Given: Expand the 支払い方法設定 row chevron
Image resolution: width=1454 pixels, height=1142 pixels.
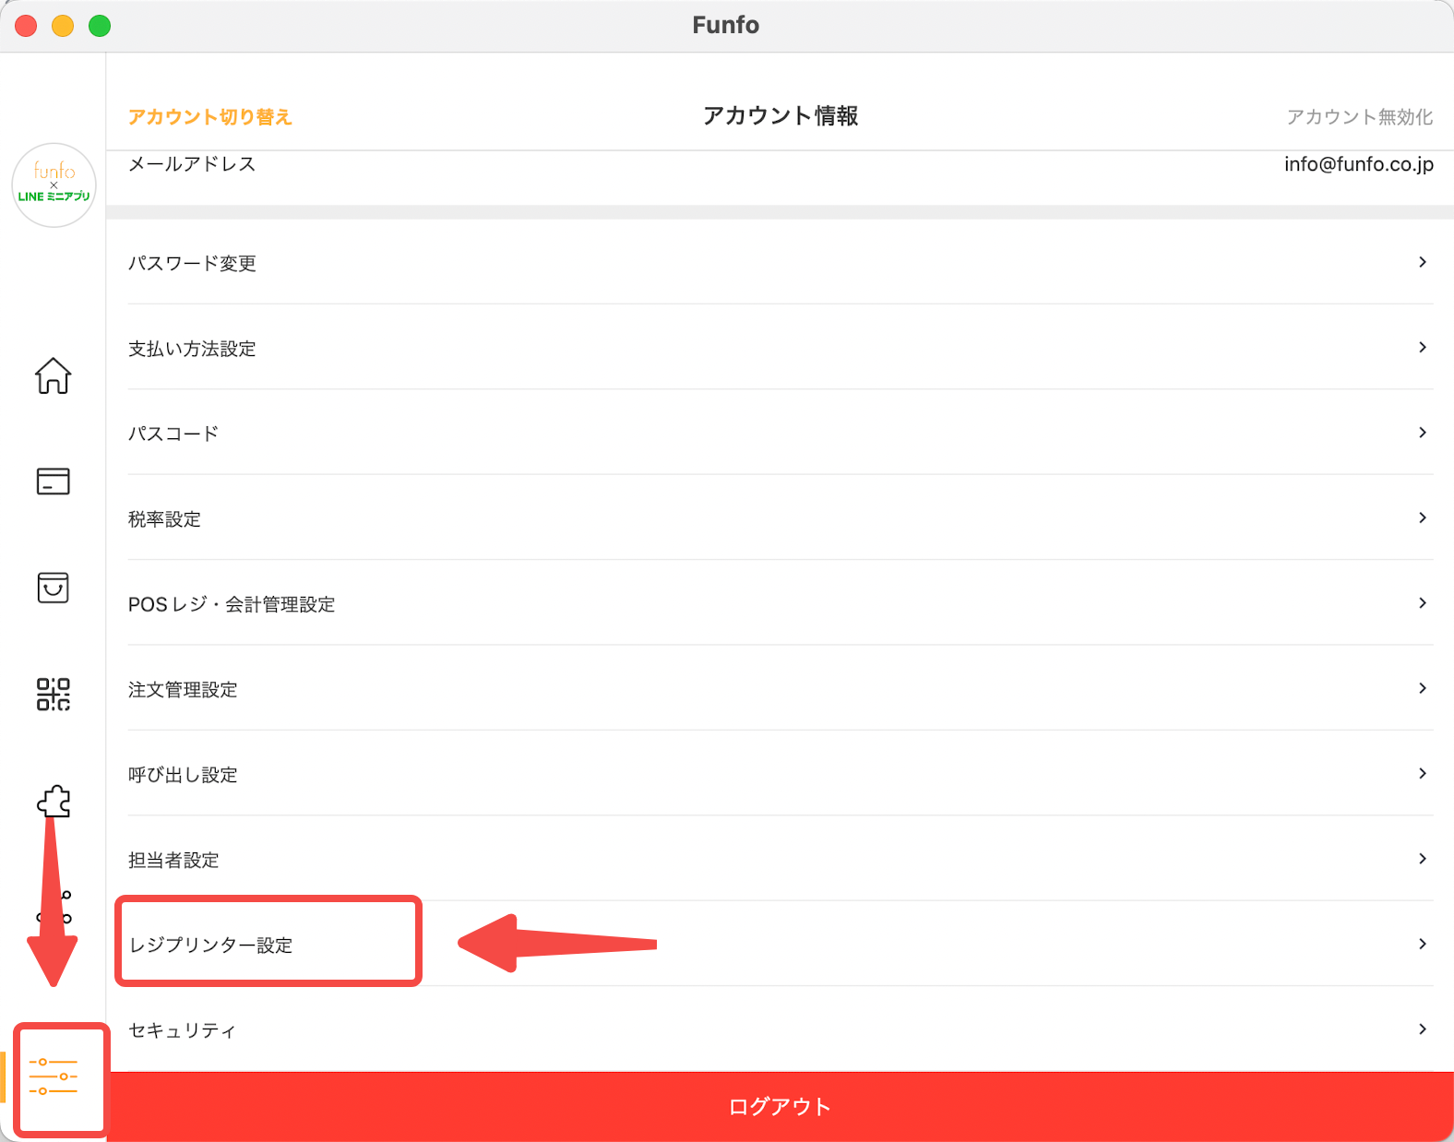Looking at the screenshot, I should [x=1422, y=348].
